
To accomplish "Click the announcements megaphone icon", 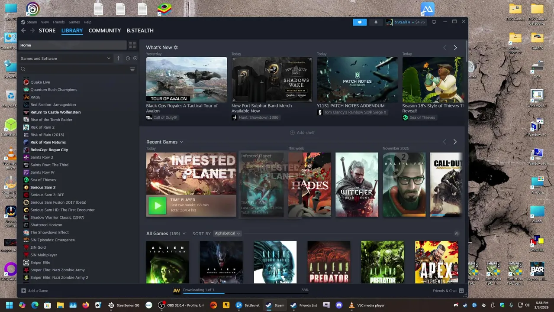I will tap(360, 22).
